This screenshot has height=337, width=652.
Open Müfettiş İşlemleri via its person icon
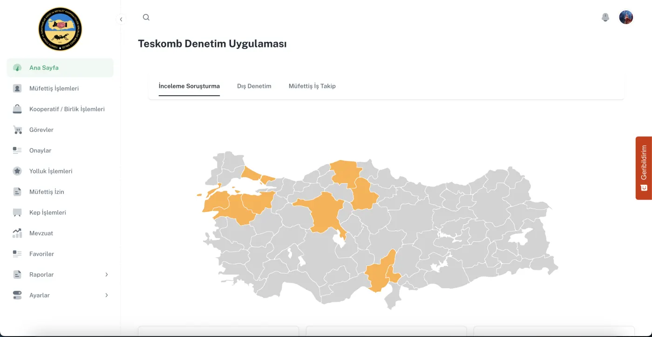17,88
